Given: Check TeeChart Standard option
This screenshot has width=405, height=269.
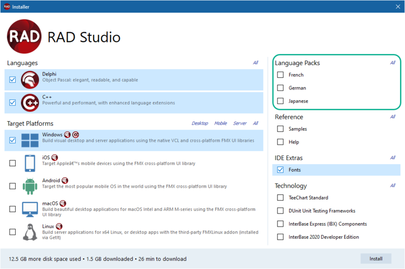Looking at the screenshot, I should pyautogui.click(x=280, y=198).
